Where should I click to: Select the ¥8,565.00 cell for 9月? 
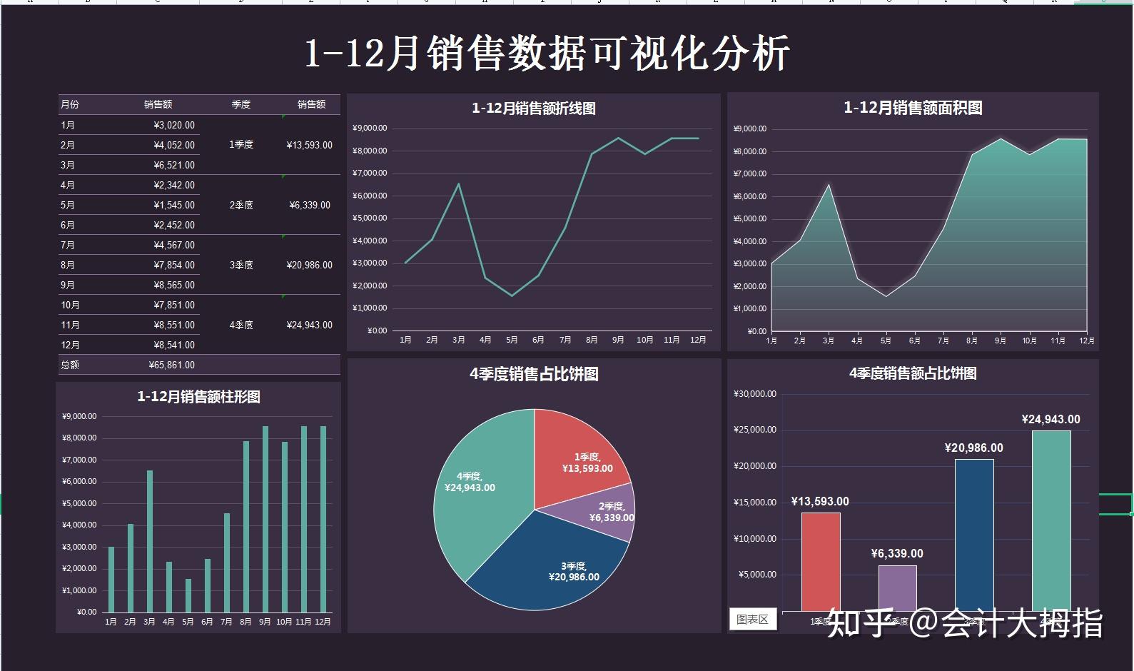coord(174,285)
